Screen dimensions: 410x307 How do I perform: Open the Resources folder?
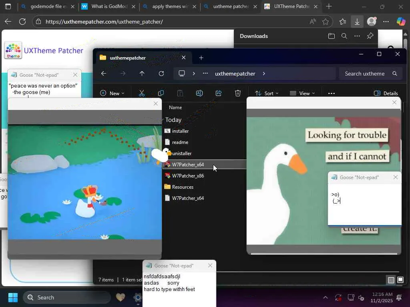click(x=183, y=187)
